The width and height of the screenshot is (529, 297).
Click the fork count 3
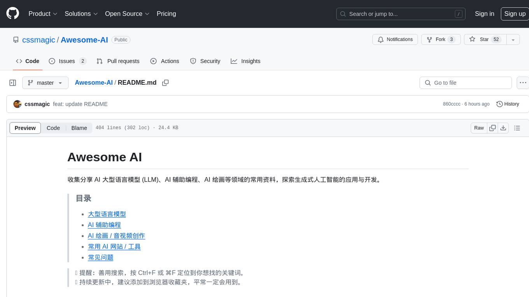tap(451, 40)
